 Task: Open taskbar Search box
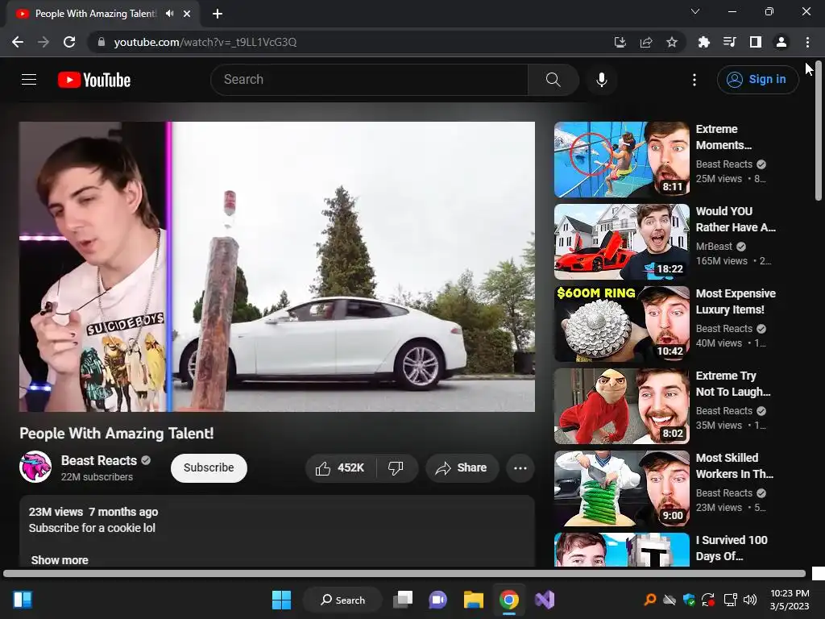pyautogui.click(x=343, y=600)
